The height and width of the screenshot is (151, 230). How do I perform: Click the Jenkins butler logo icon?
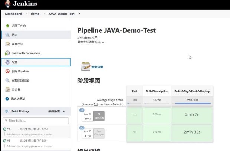point(8,4)
